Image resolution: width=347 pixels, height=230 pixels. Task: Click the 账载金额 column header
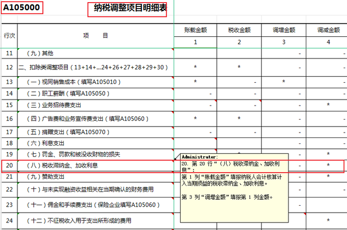[195, 30]
